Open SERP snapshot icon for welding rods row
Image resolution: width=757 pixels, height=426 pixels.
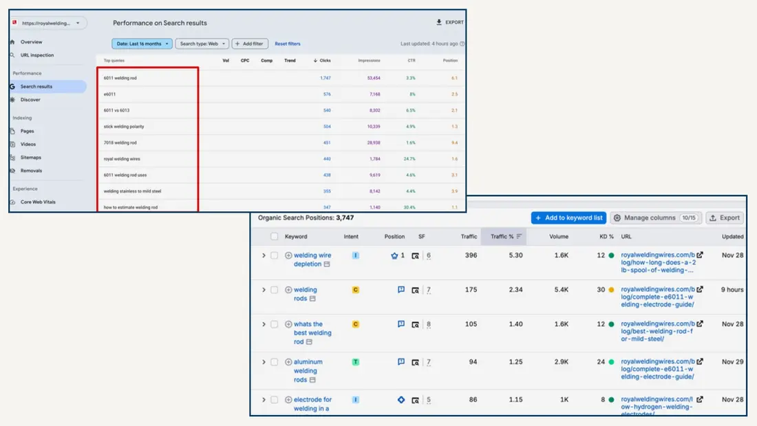[x=415, y=290]
